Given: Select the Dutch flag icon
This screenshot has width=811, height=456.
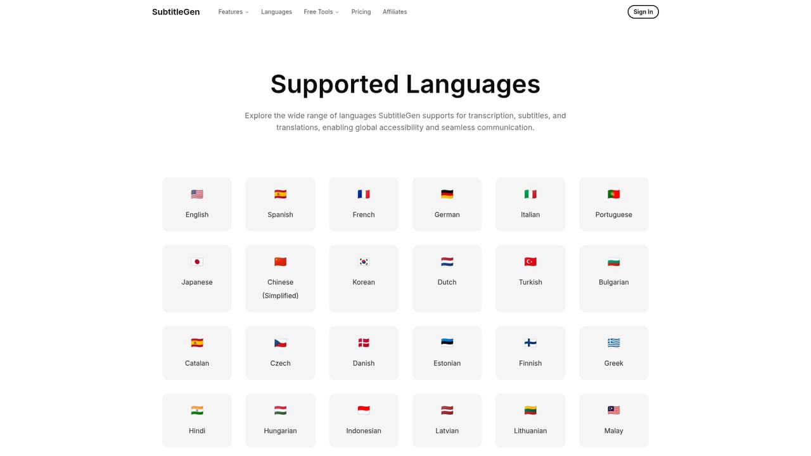Looking at the screenshot, I should [x=447, y=262].
